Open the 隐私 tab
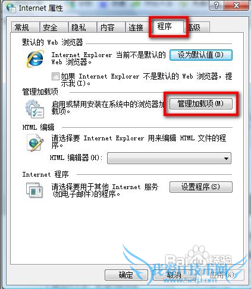This screenshot has width=251, height=289. 82,27
